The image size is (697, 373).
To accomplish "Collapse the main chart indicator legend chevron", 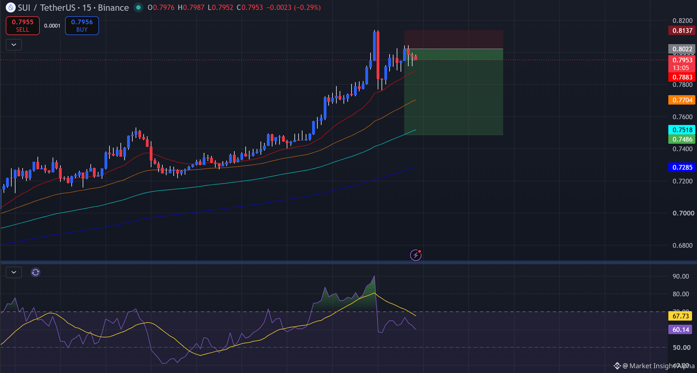I will (14, 45).
